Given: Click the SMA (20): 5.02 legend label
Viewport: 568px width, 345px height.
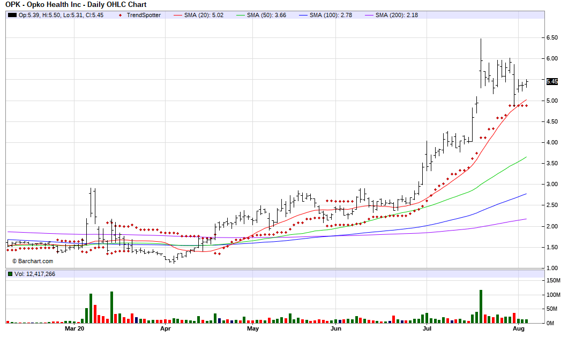Looking at the screenshot, I should [x=204, y=15].
